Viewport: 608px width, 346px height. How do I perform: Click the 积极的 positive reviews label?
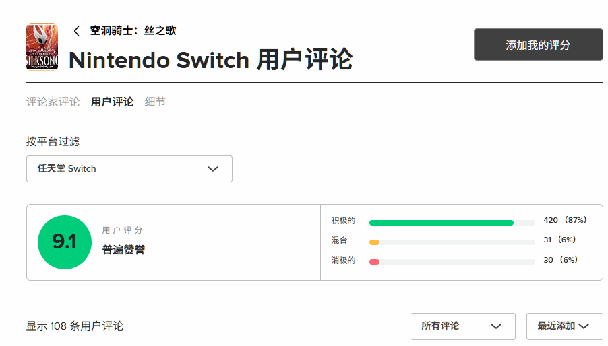pyautogui.click(x=343, y=221)
